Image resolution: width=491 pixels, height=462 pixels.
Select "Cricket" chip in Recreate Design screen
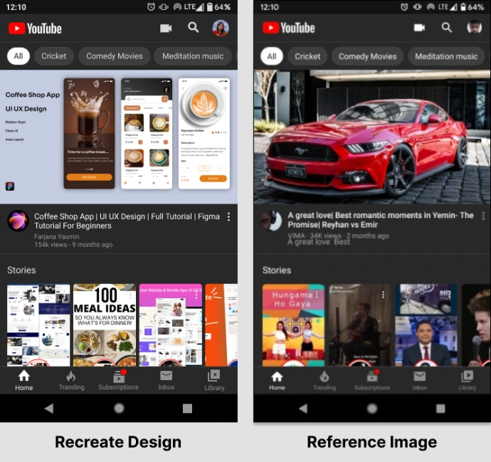click(54, 56)
